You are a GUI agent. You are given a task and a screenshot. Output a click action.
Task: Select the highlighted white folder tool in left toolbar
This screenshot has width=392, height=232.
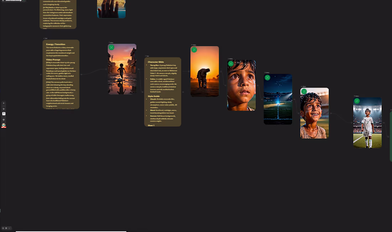(4, 114)
